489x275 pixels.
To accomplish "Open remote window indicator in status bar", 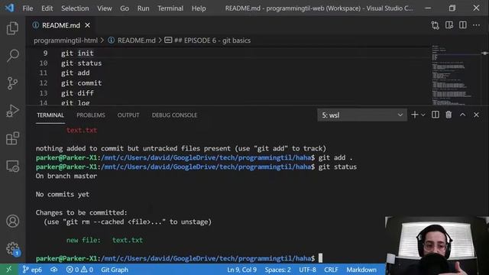I will point(8,270).
